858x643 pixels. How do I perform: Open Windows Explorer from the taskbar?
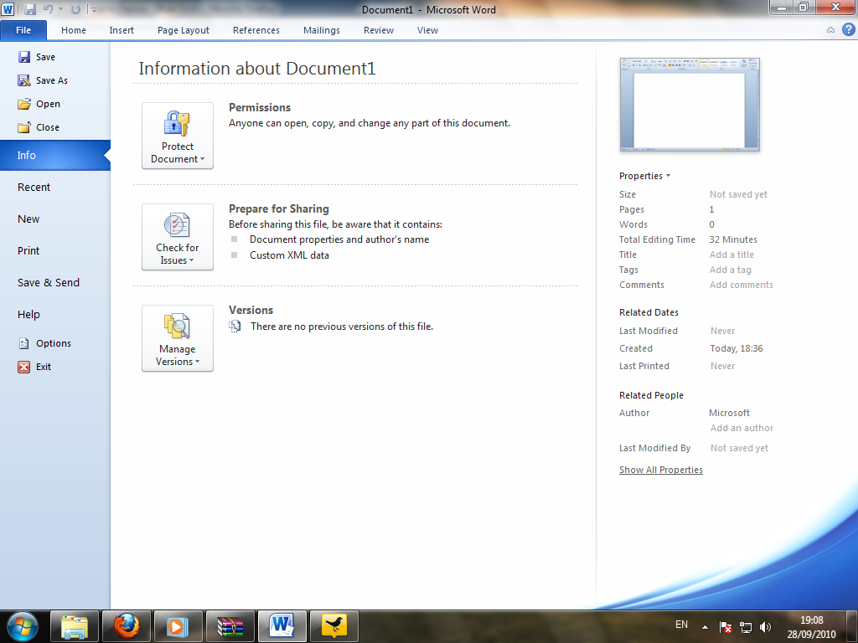(75, 626)
